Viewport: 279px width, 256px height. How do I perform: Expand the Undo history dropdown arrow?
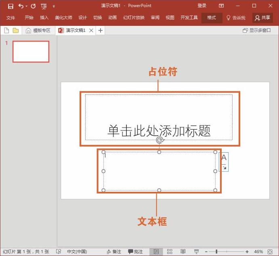click(26, 6)
